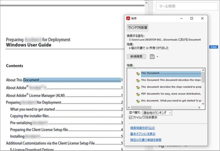Select the 'This Document......' search result
This screenshot has width=220, height=151.
pyautogui.click(x=171, y=74)
